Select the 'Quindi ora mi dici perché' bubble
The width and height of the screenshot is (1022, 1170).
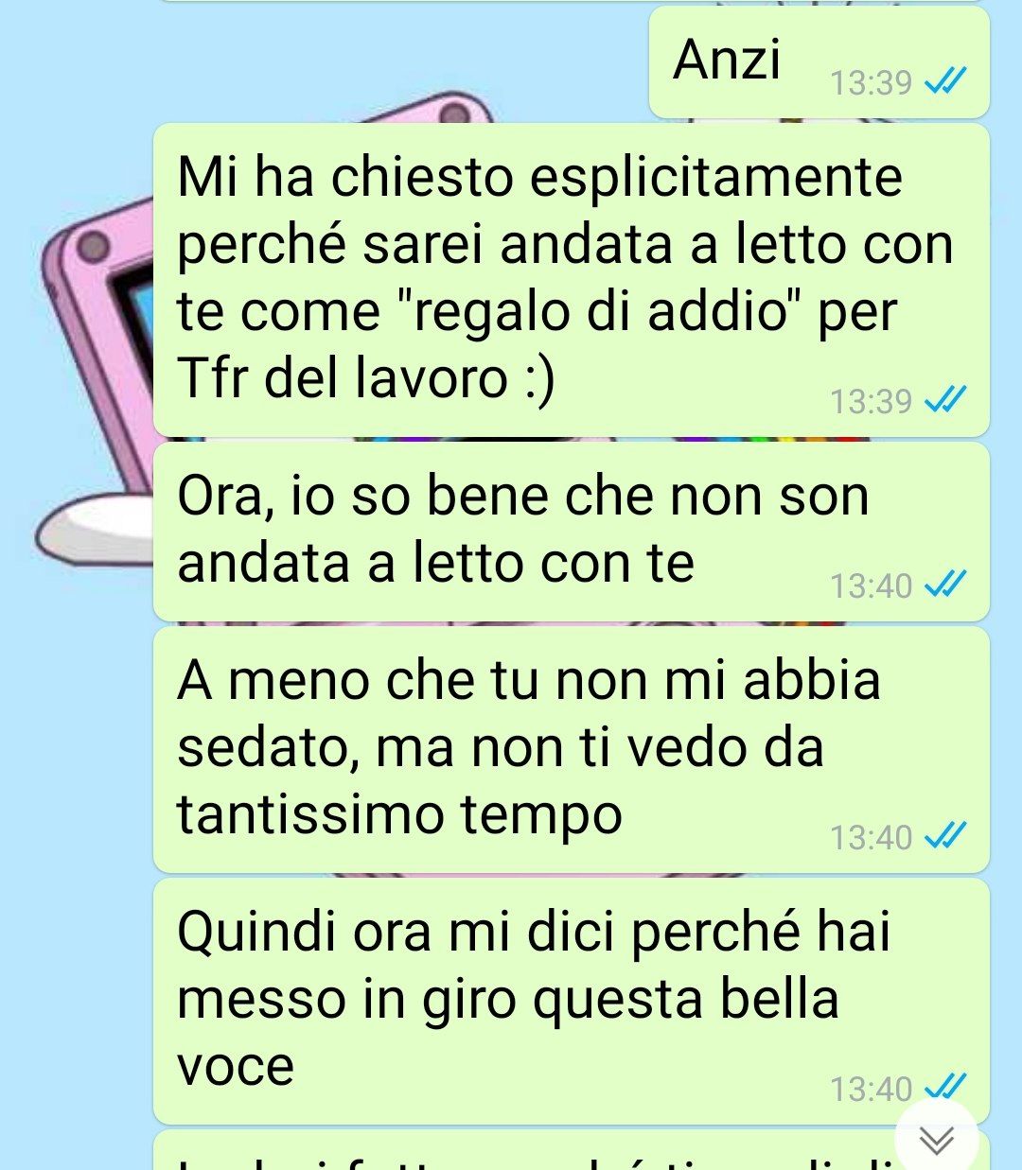571,1001
